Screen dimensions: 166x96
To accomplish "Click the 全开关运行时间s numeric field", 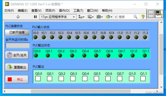I will 18,45.
